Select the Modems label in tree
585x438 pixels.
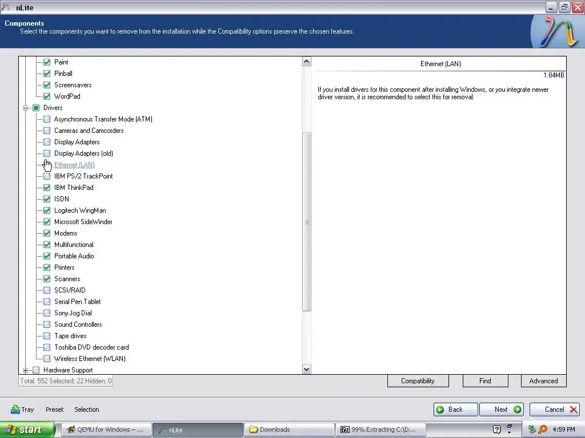point(66,233)
